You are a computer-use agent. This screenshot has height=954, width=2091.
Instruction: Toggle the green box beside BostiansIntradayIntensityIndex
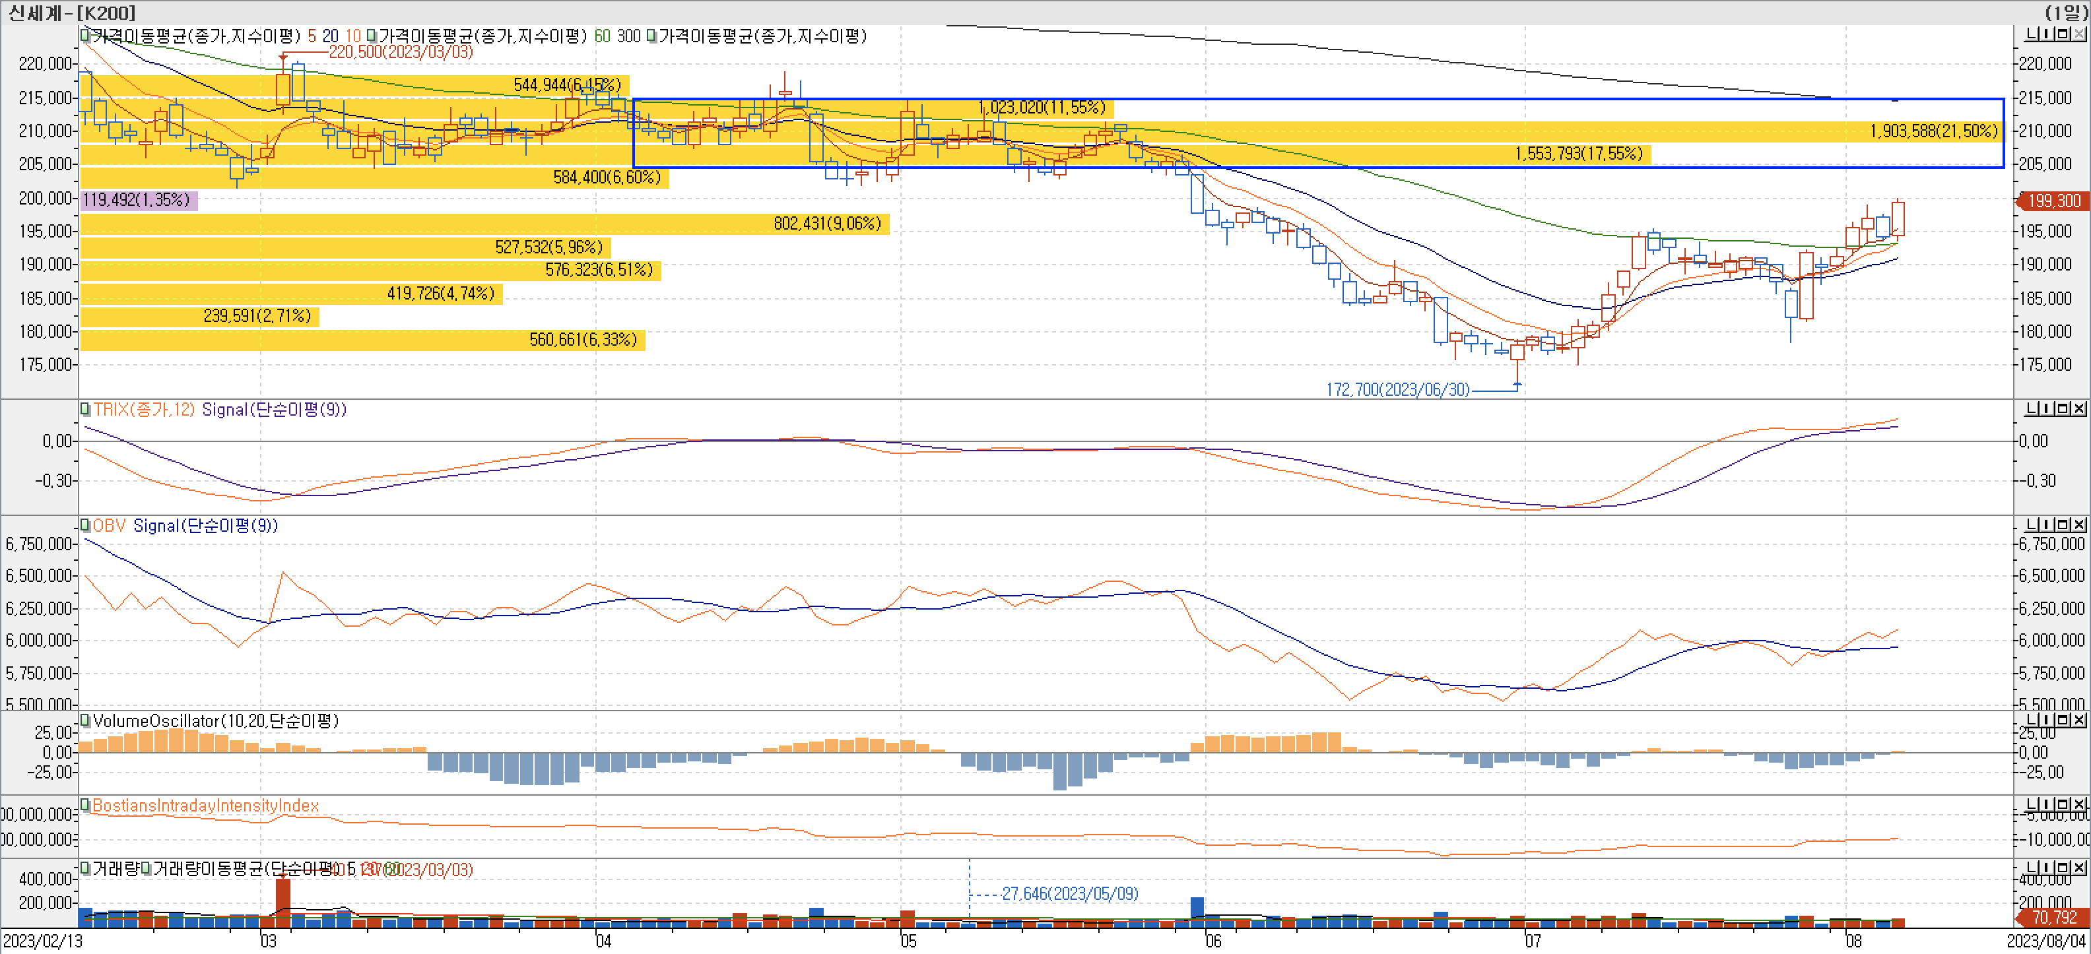click(x=84, y=805)
